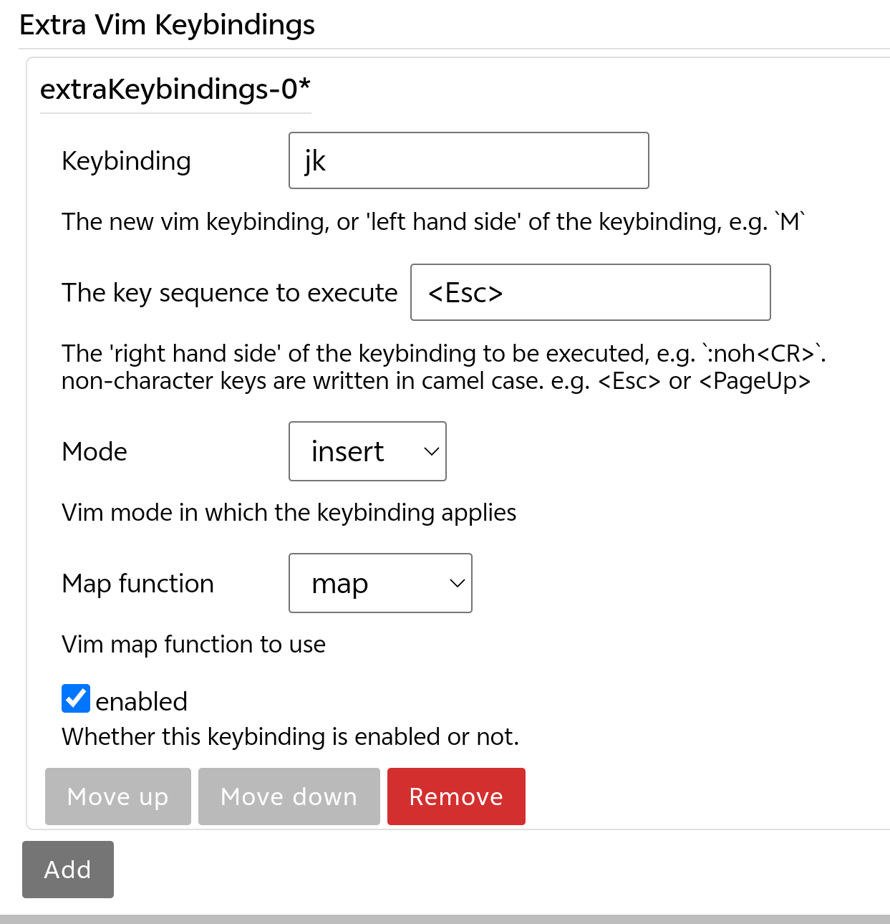
Task: Focus the key sequence field showing <Esc>
Action: tap(590, 292)
